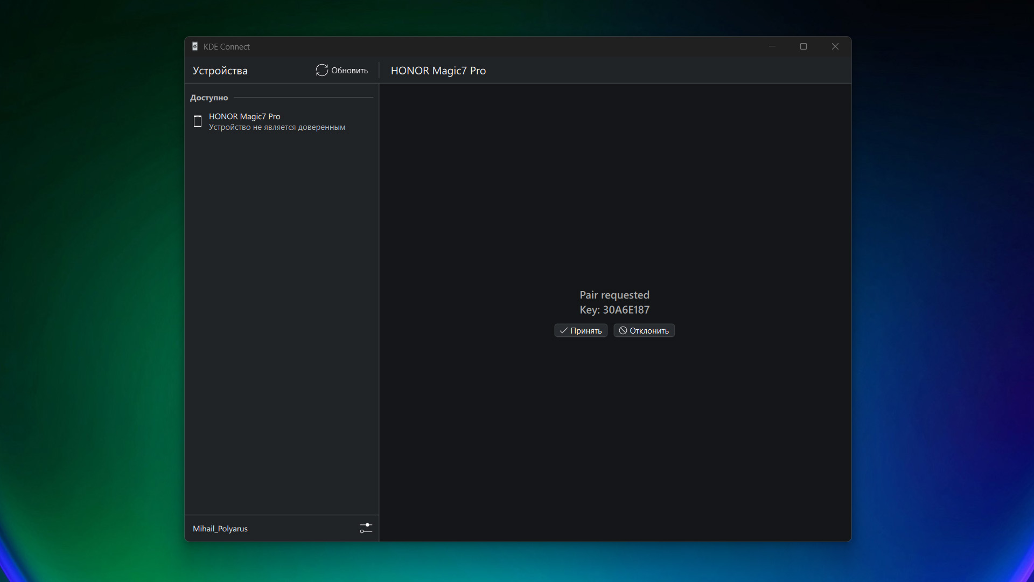Reject pairing with the Отклонить button
The height and width of the screenshot is (582, 1034).
(x=644, y=331)
